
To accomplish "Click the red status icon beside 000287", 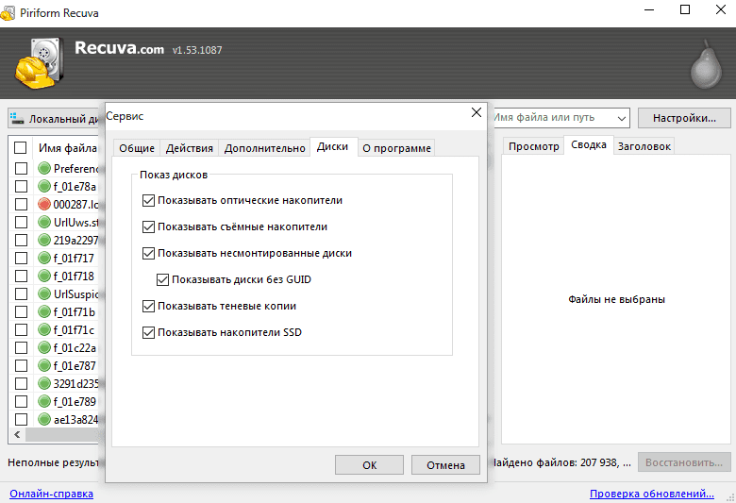I will click(44, 204).
